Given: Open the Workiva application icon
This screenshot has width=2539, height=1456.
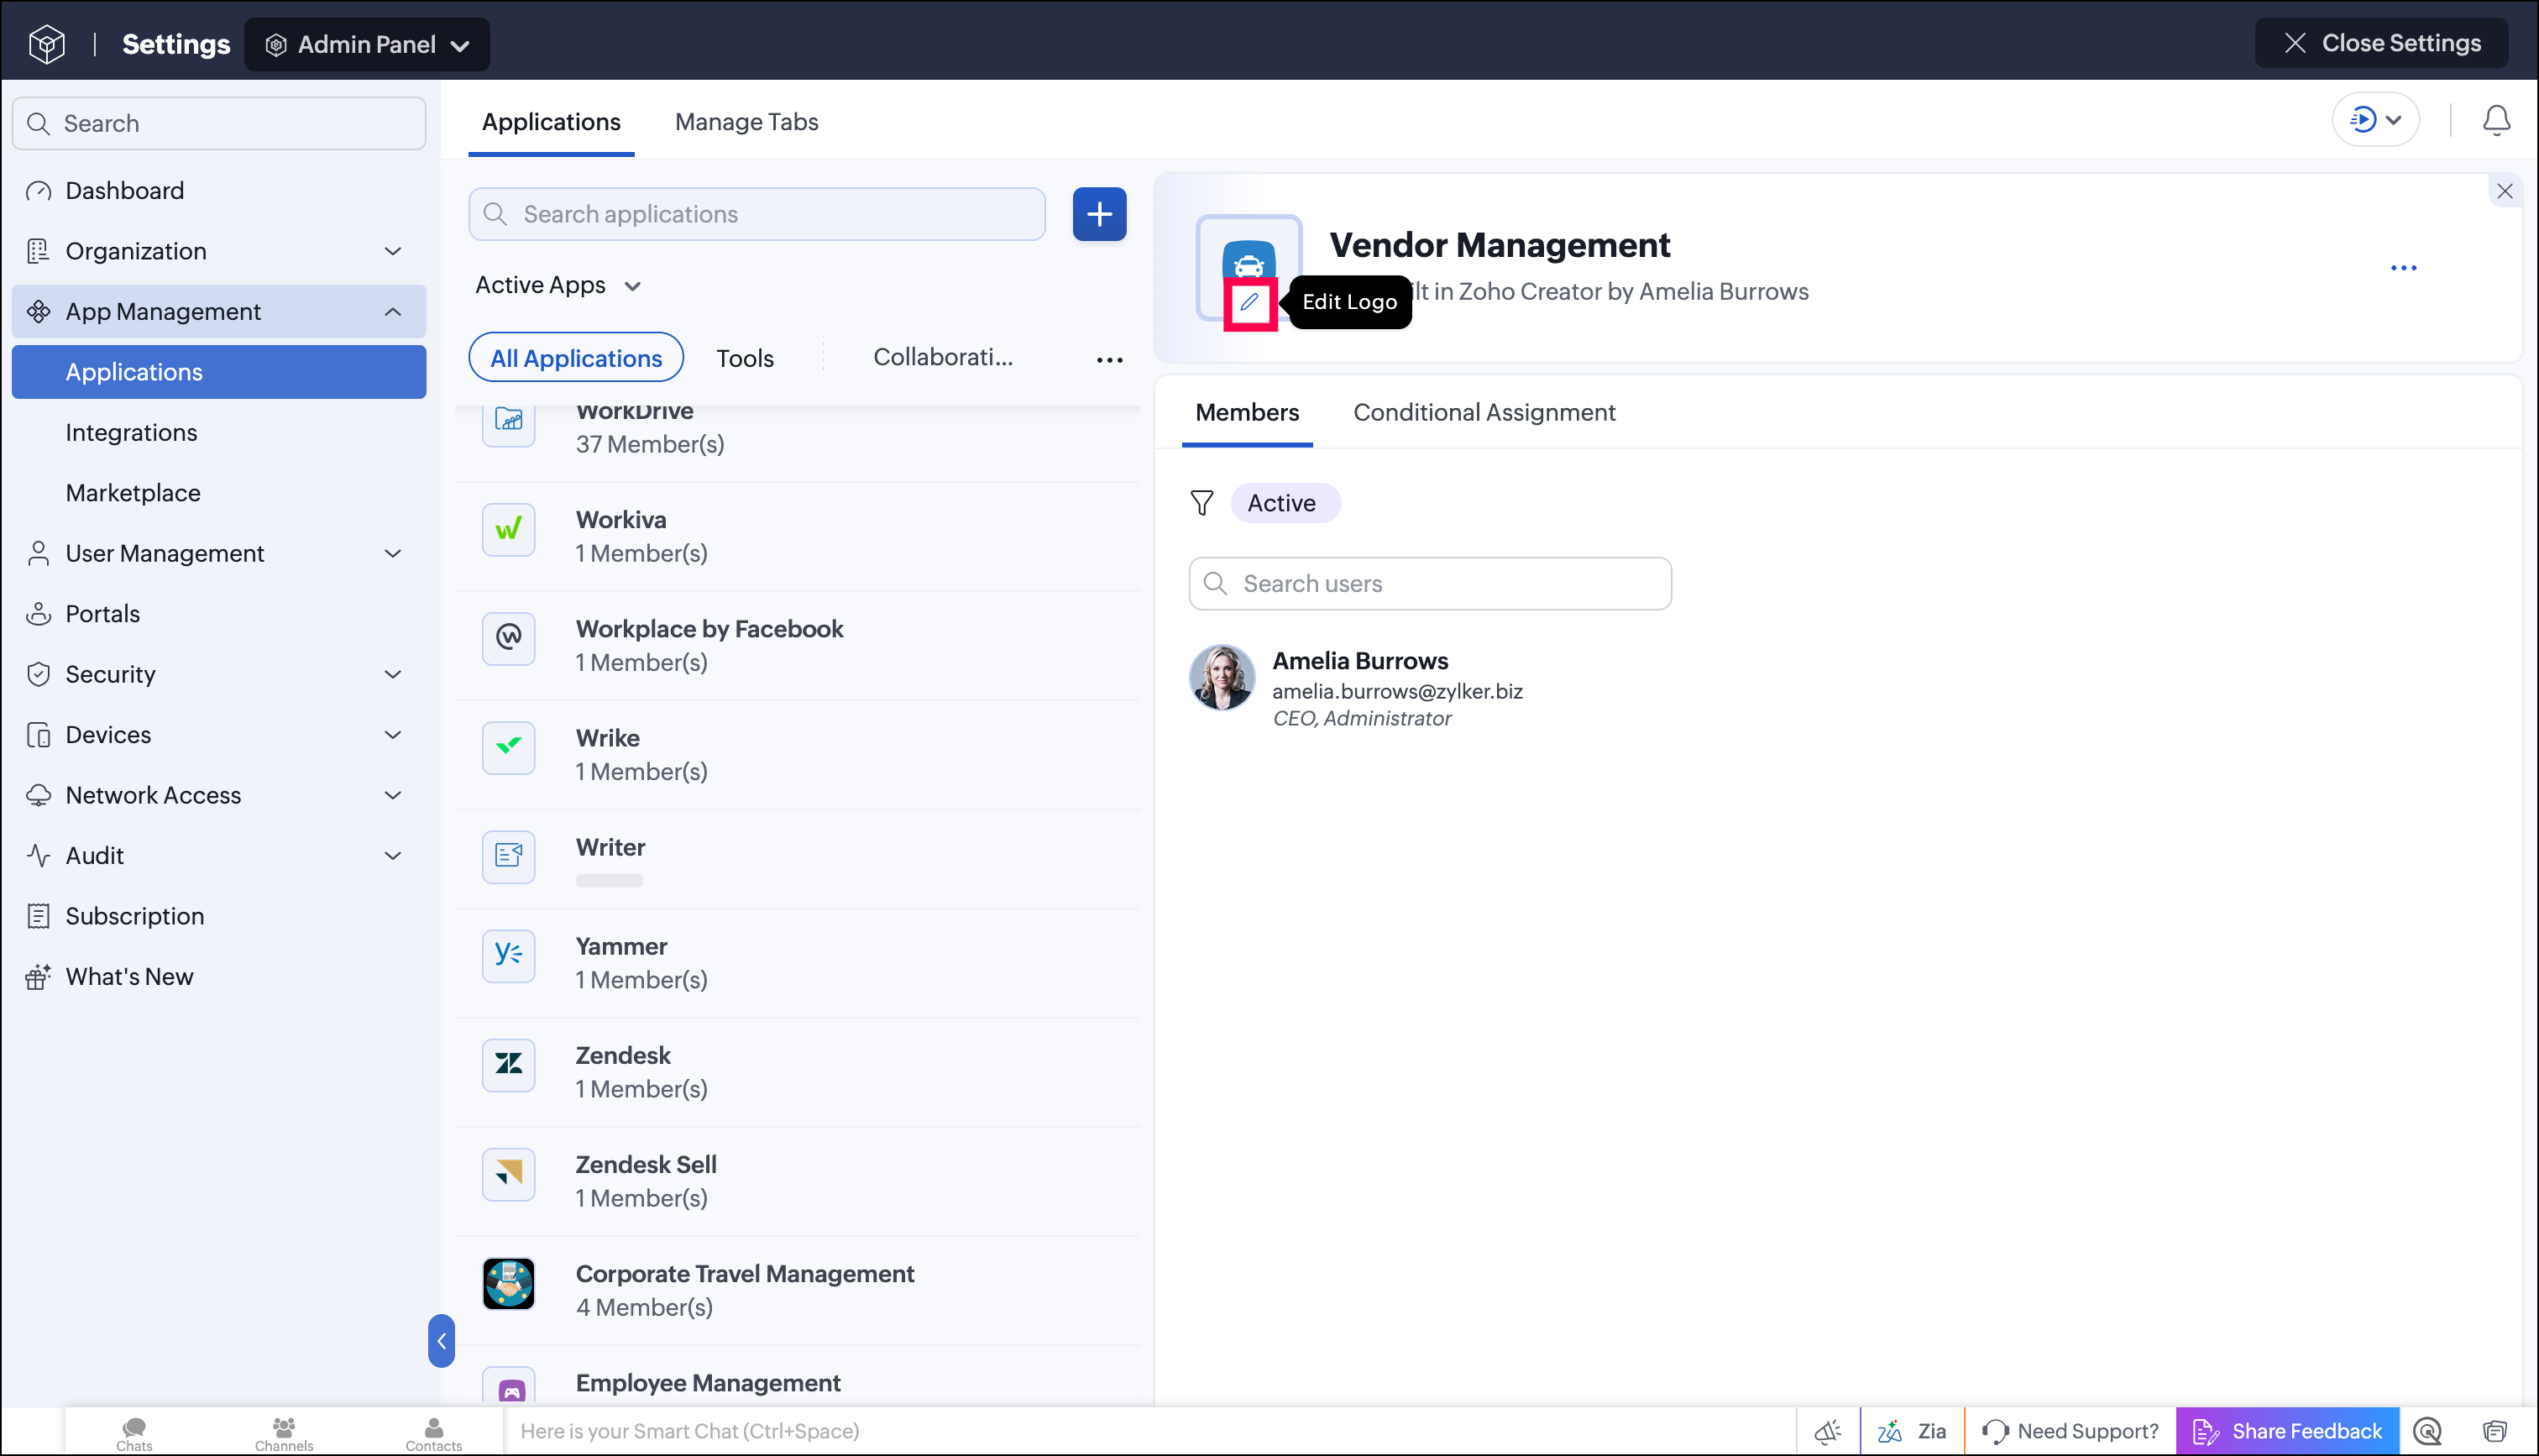Looking at the screenshot, I should 509,529.
